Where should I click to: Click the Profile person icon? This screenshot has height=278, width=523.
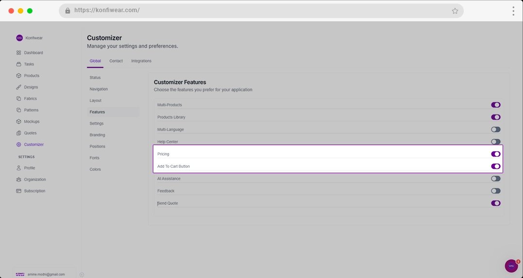coord(18,168)
